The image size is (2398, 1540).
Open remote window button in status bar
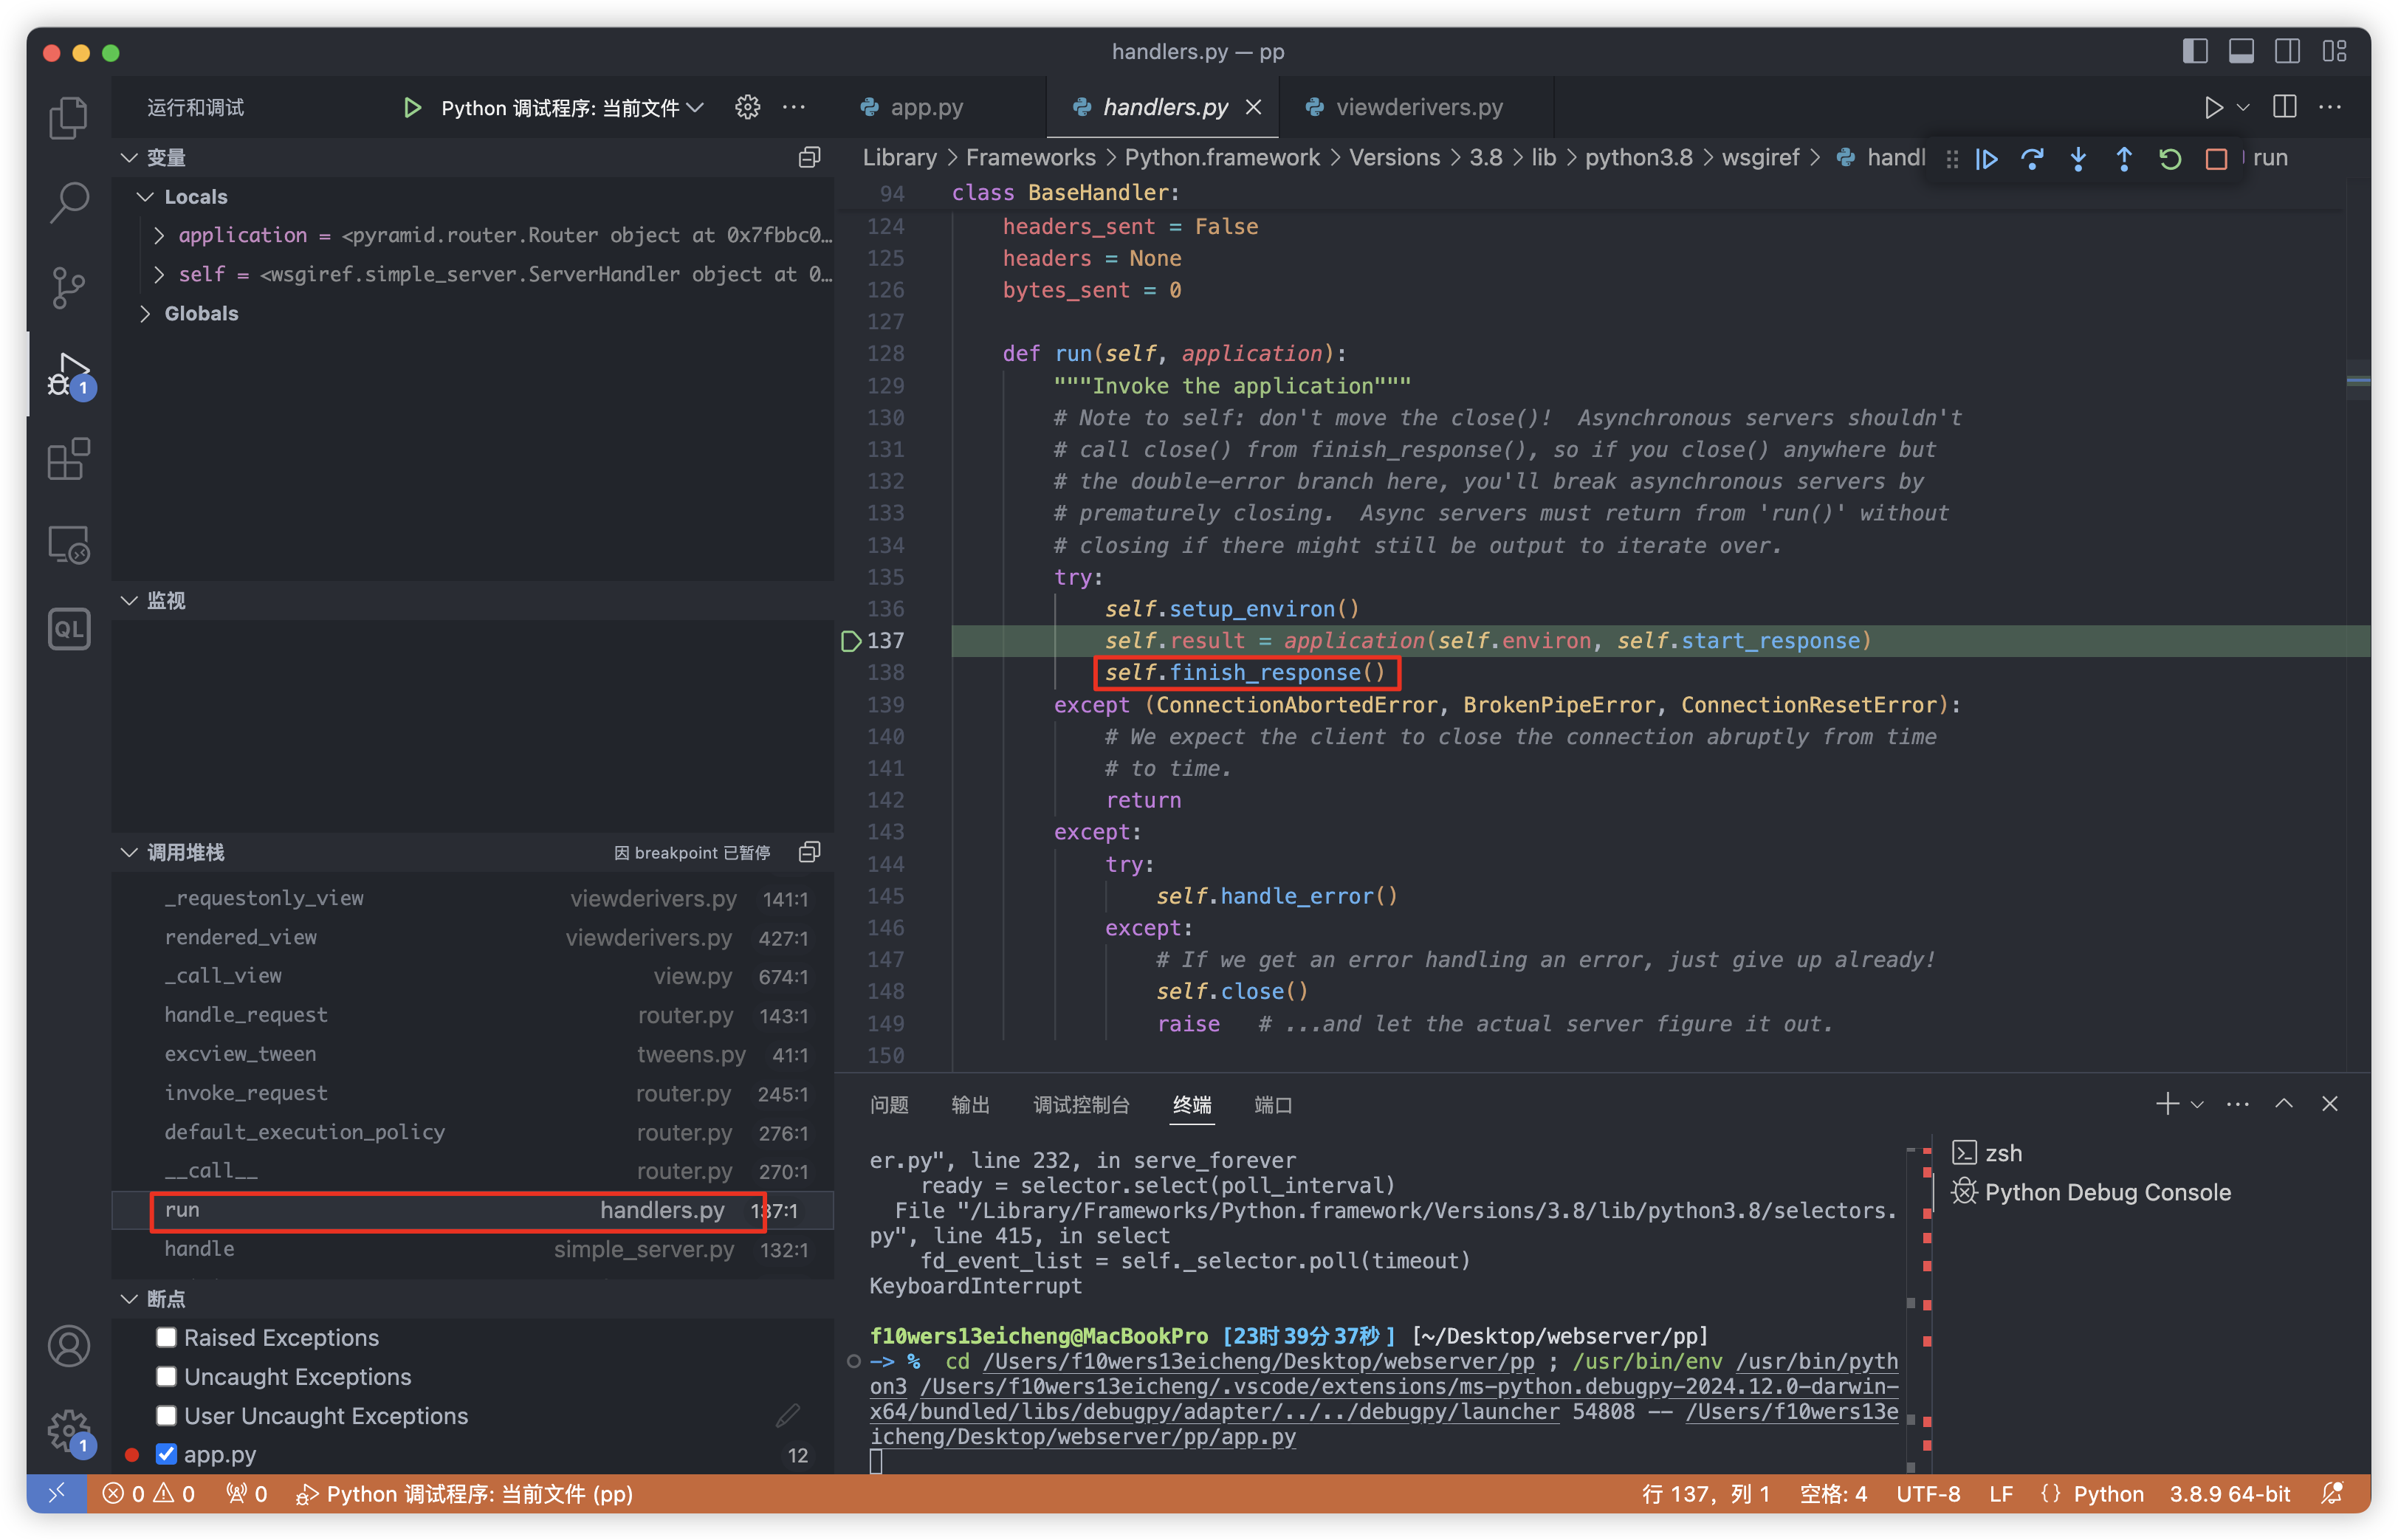pos(57,1493)
